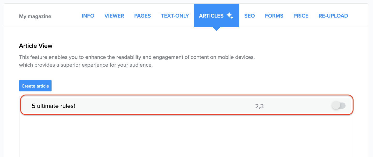Open the PRICE tab
The image size is (373, 157).
coord(301,16)
